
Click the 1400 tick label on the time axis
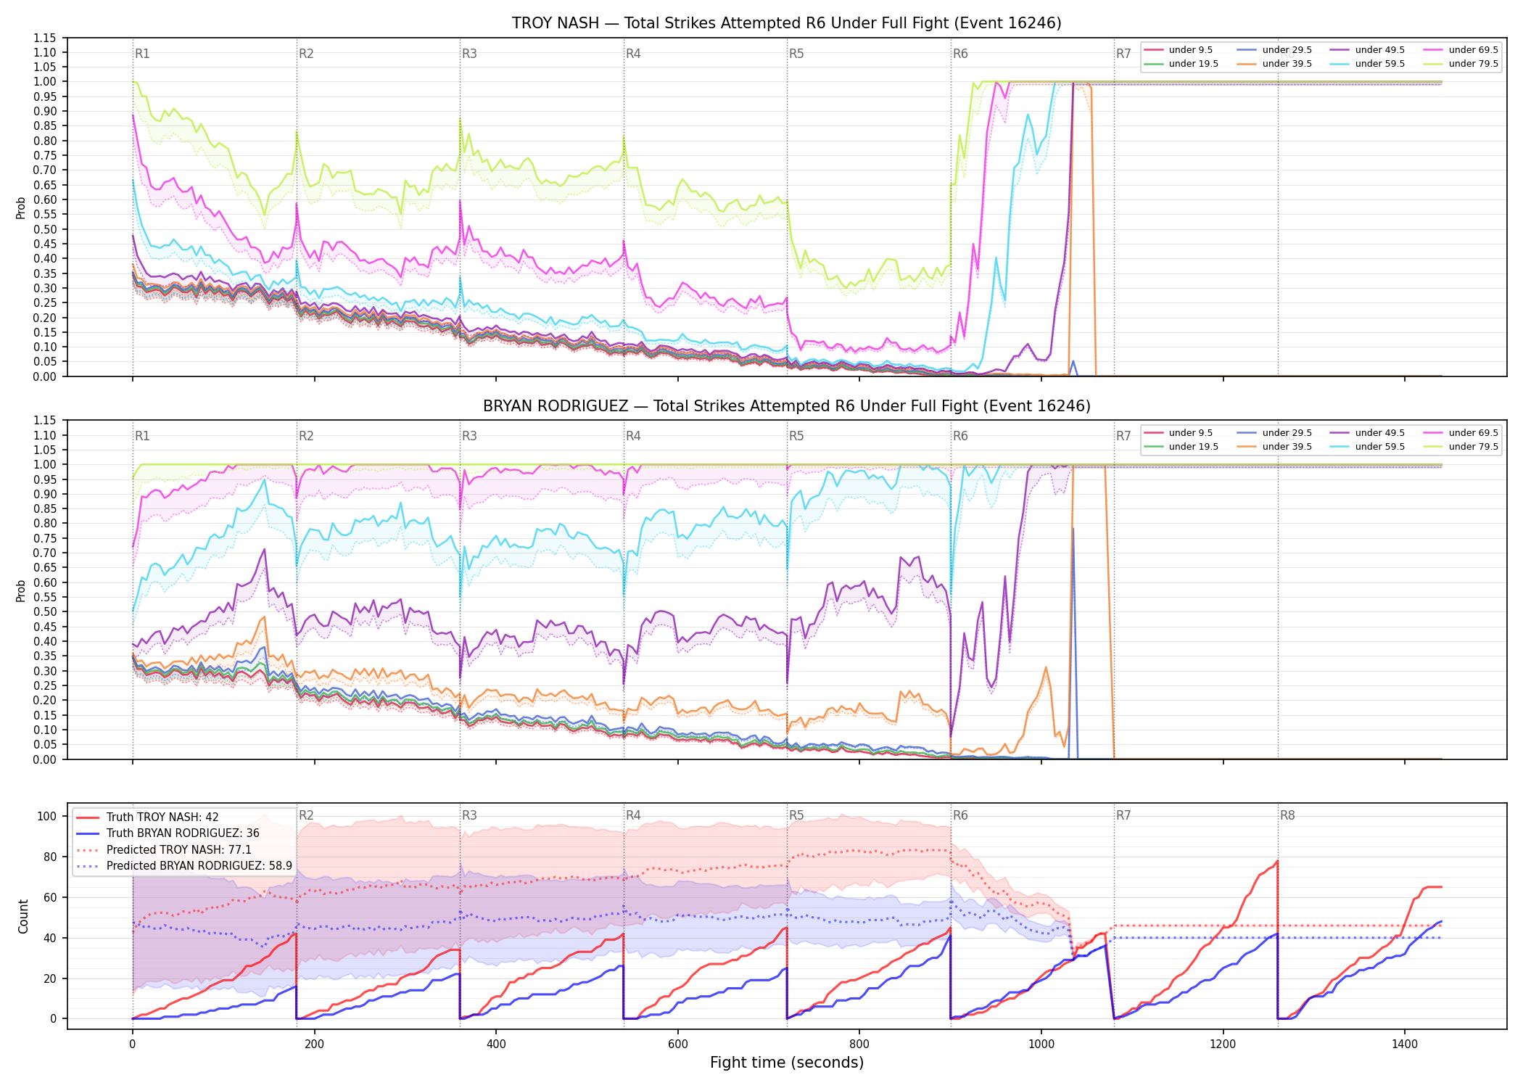click(1405, 1044)
